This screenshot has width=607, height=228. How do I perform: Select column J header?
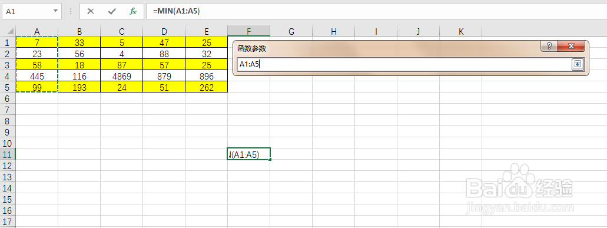pos(419,31)
